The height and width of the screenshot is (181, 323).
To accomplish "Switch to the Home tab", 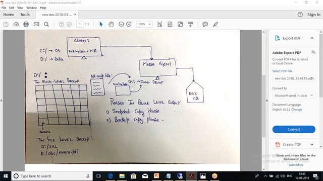I will pyautogui.click(x=9, y=15).
